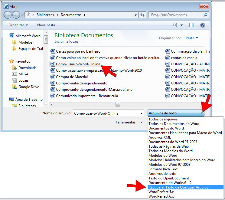Click the Área de Trabalho icon
This screenshot has width=225, height=200.
(x=11, y=99)
